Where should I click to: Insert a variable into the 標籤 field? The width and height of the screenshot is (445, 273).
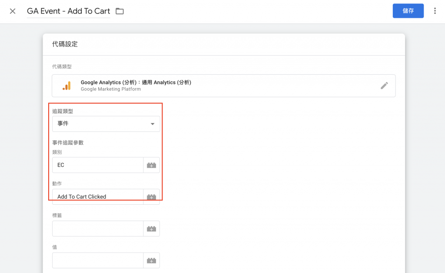coord(152,229)
